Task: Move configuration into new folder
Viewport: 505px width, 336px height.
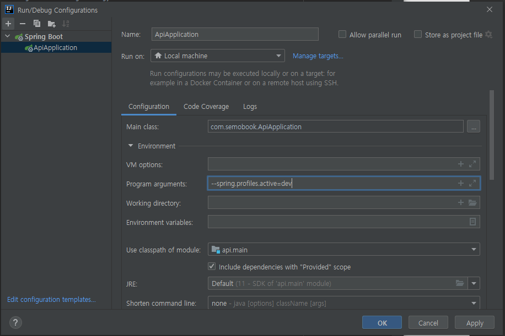Action: tap(51, 24)
